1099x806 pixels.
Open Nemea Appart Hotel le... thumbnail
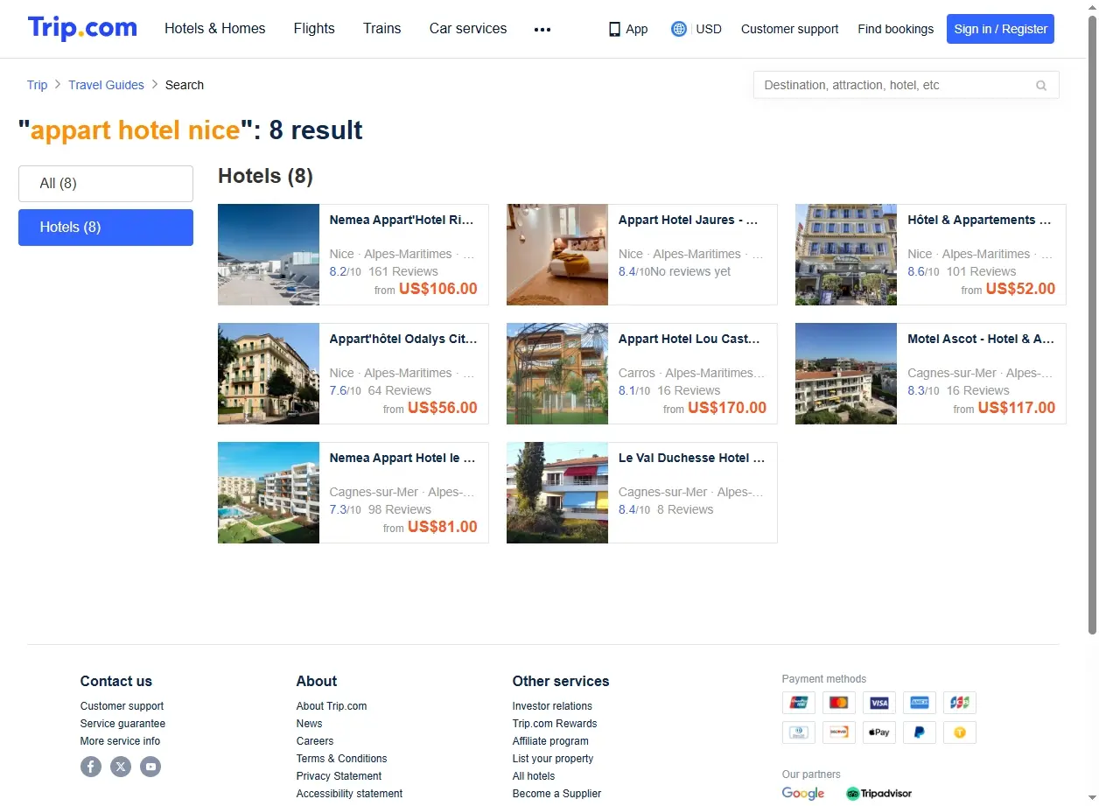(x=269, y=493)
